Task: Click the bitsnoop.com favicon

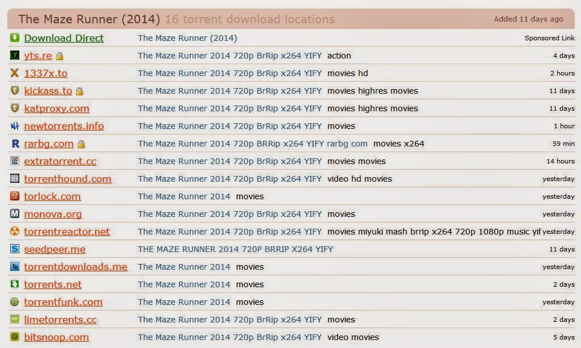Action: [14, 337]
